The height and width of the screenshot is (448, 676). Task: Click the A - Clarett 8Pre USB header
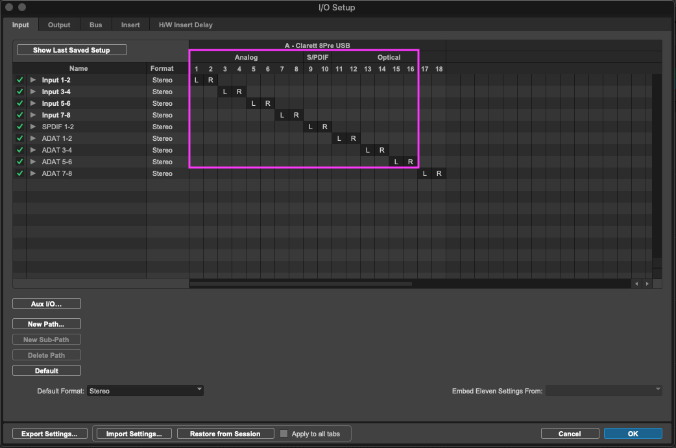[317, 45]
